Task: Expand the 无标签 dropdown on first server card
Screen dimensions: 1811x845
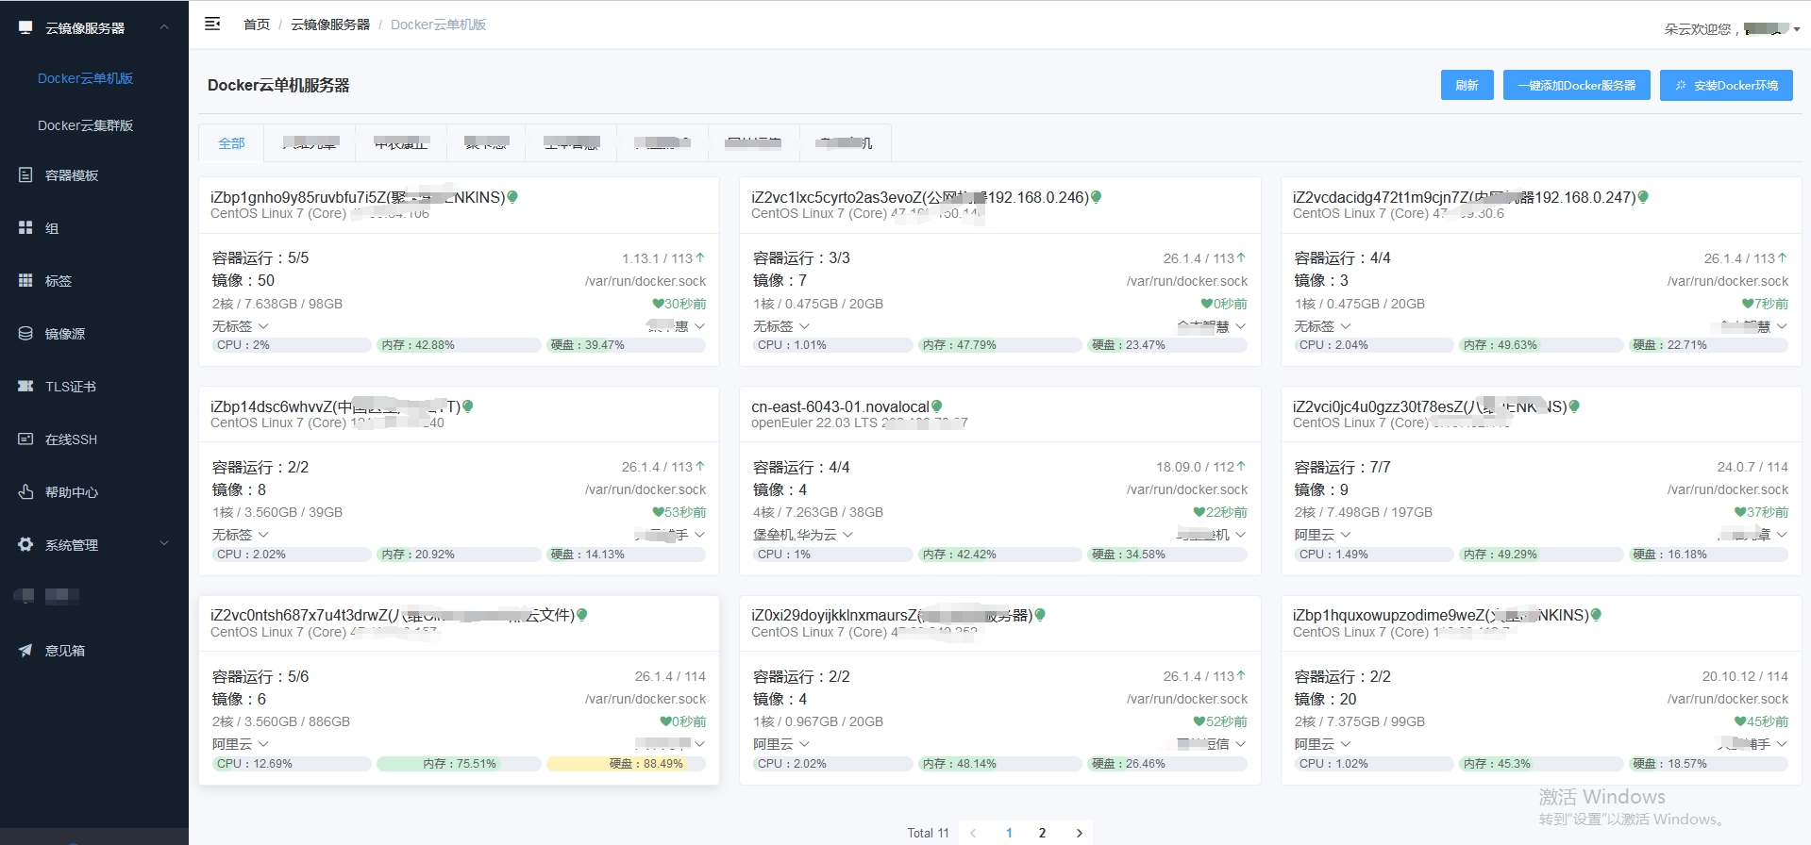Action: (263, 326)
